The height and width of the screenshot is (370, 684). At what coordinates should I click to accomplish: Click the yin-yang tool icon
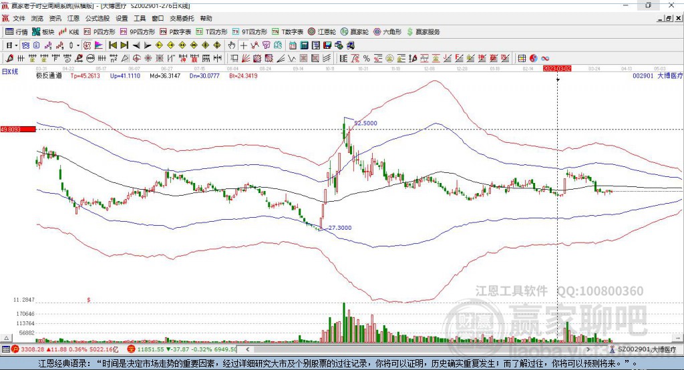[534, 59]
